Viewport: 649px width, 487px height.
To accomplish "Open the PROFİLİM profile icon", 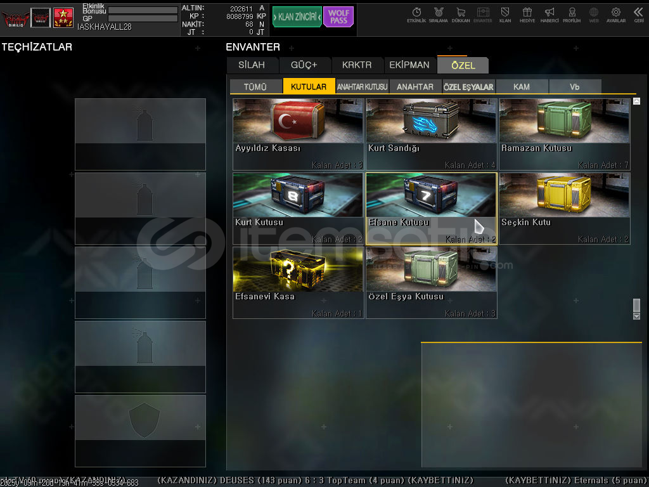I will pos(572,15).
